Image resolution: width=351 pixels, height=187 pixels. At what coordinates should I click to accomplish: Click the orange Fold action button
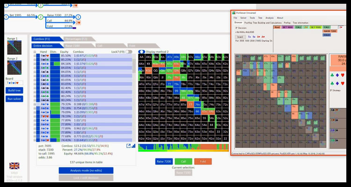tap(203, 161)
